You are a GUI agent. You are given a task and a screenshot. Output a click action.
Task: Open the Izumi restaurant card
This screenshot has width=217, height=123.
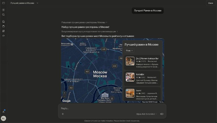click(142, 94)
